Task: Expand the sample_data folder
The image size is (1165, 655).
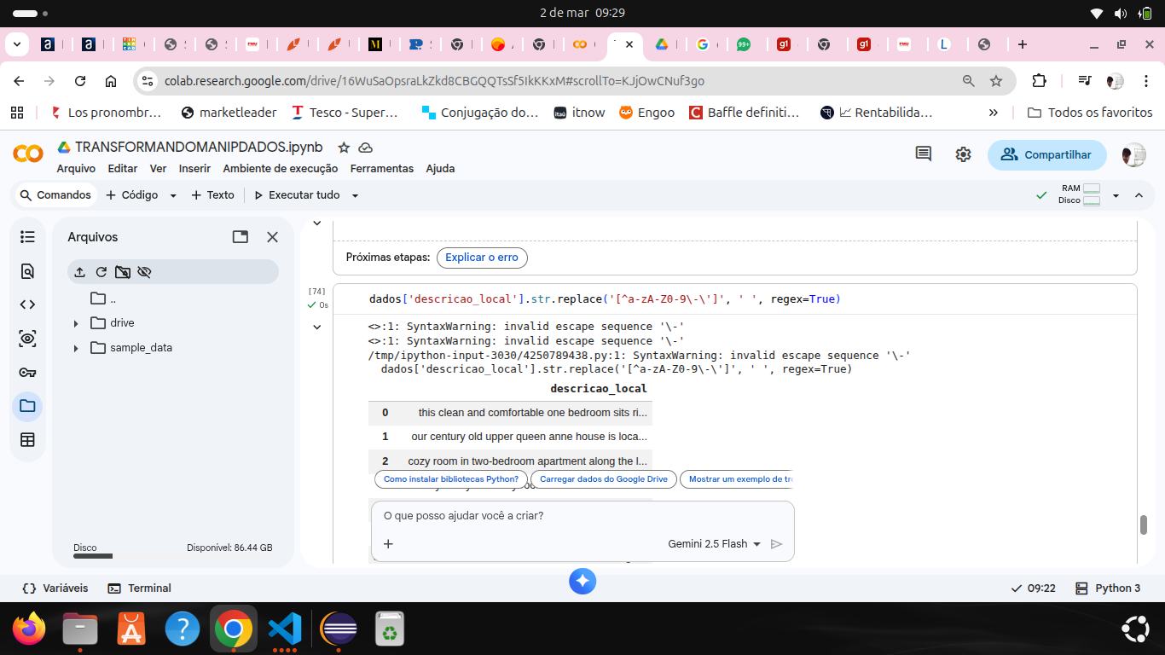Action: [76, 348]
